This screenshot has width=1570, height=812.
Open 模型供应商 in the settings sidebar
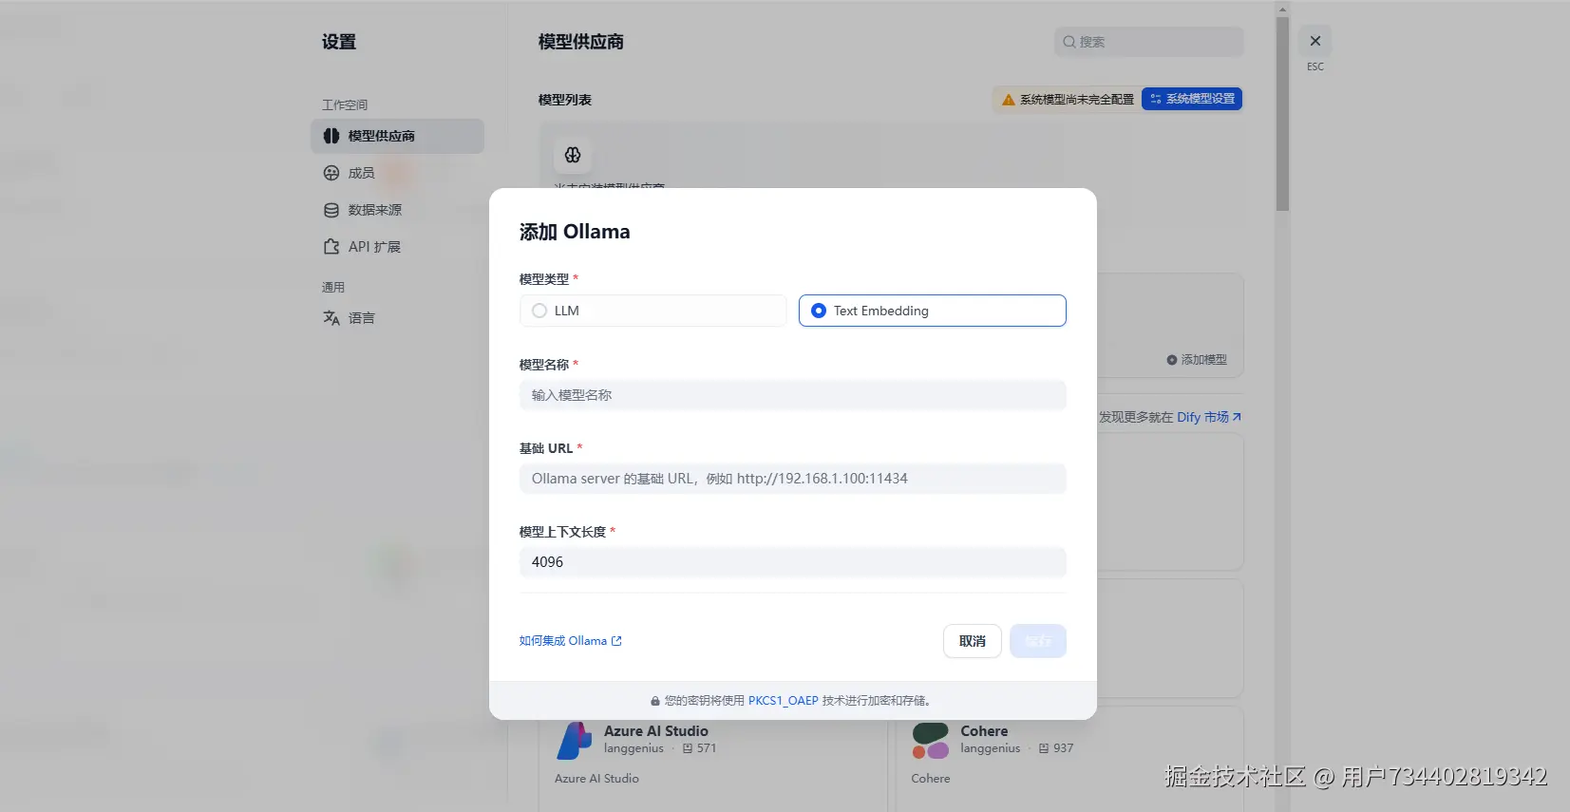397,136
